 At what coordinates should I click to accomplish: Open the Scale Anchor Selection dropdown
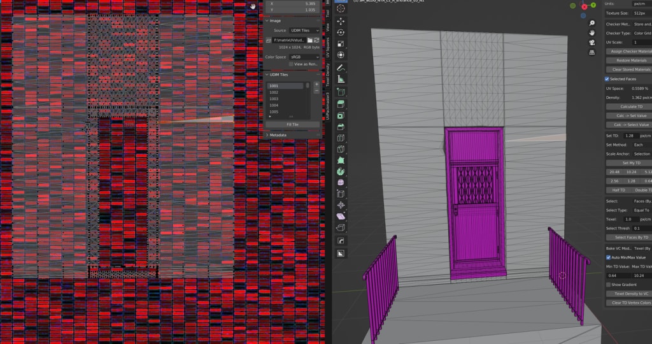coord(642,154)
